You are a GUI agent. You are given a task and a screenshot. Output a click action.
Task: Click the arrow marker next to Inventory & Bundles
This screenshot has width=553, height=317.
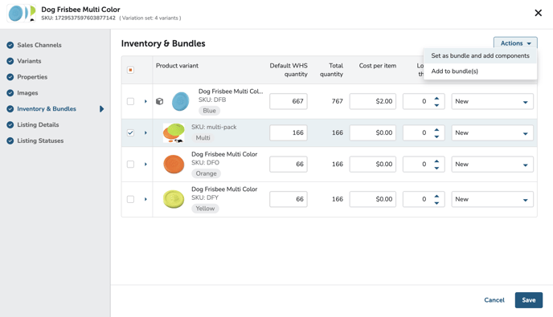101,109
